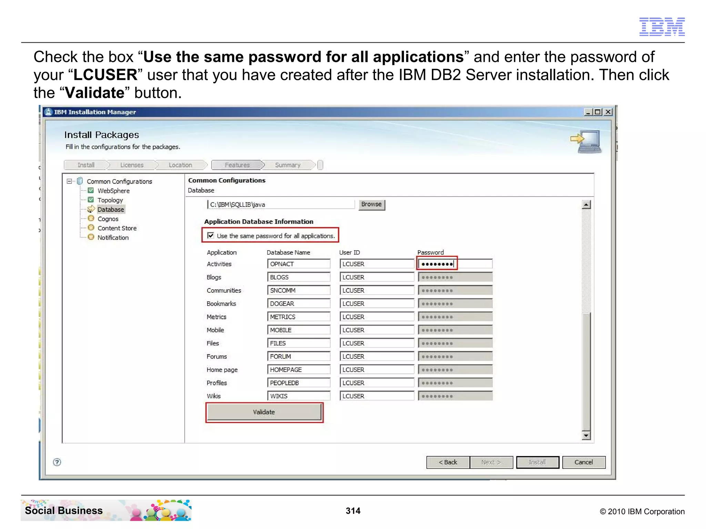
Task: Click the Blogs password field
Action: [455, 277]
